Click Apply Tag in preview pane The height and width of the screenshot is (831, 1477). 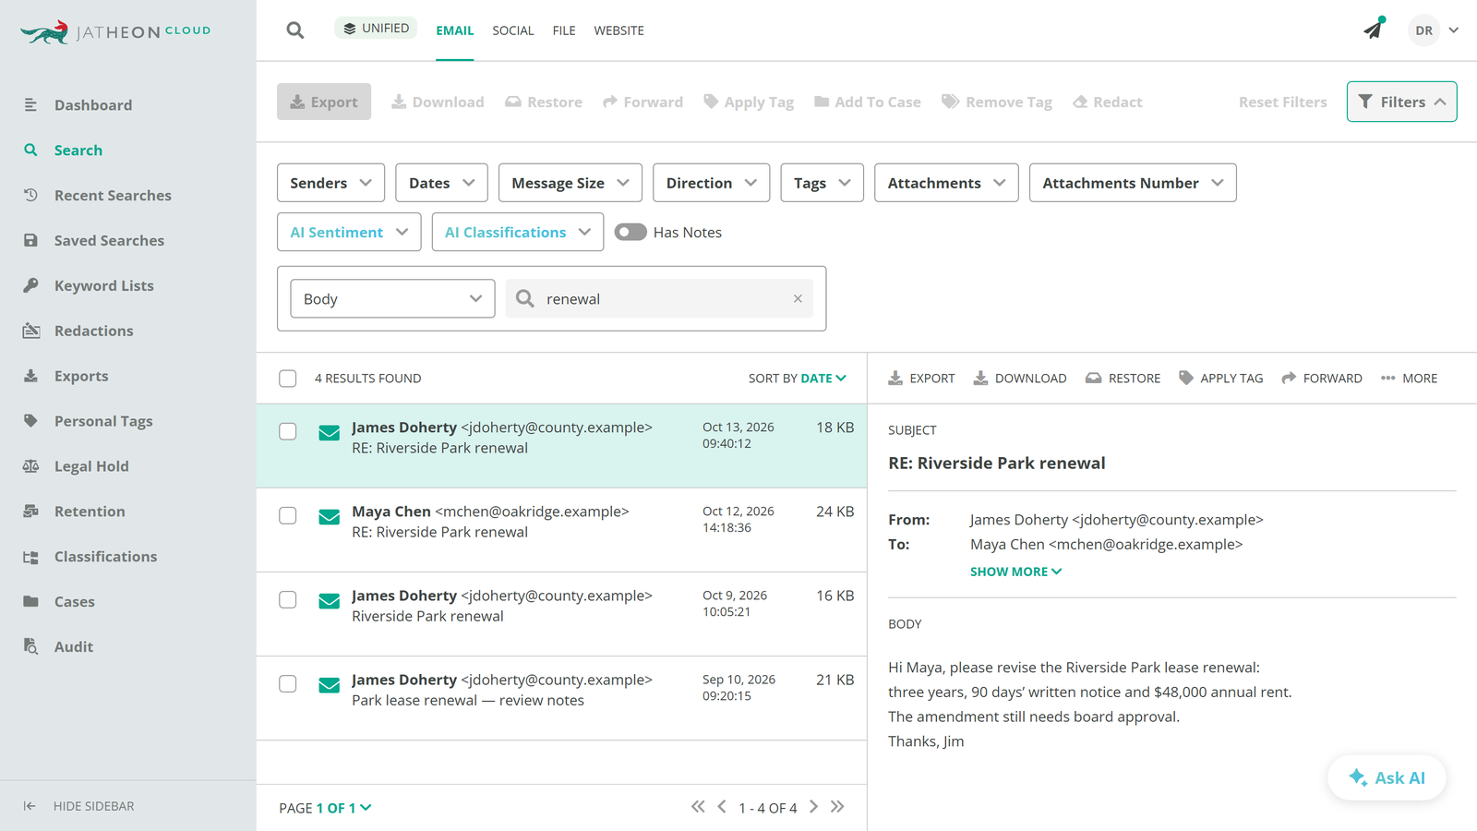[x=1220, y=379]
